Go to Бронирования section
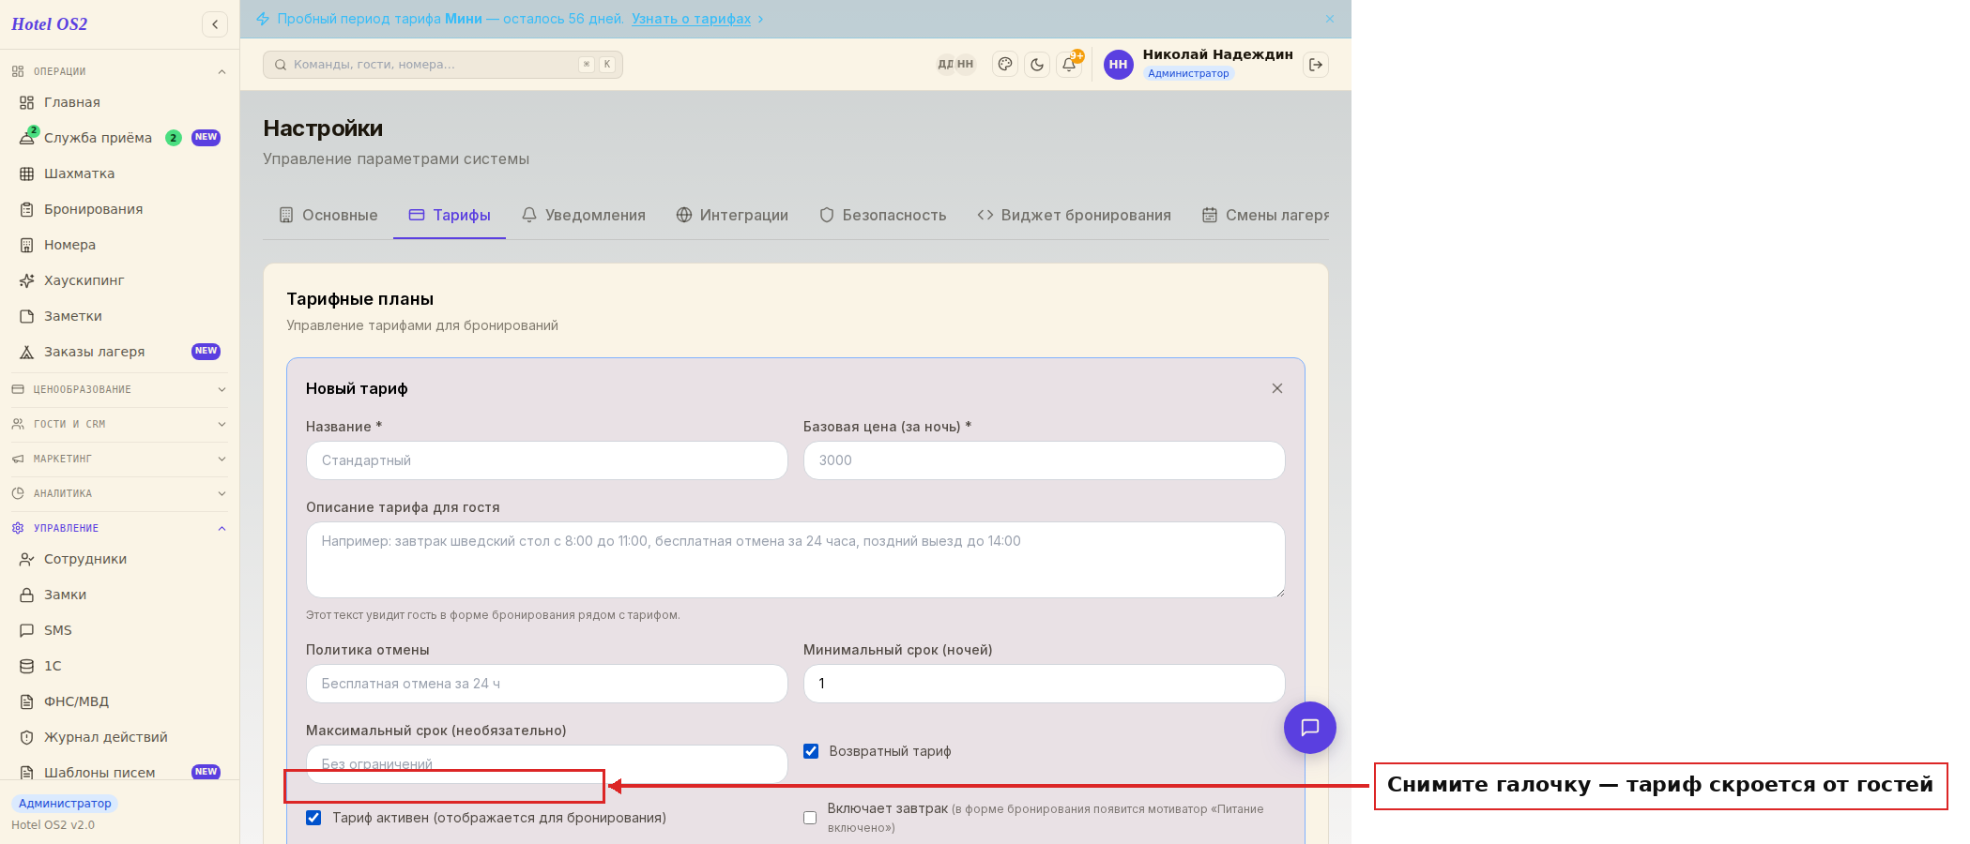This screenshot has width=1970, height=844. 119,209
